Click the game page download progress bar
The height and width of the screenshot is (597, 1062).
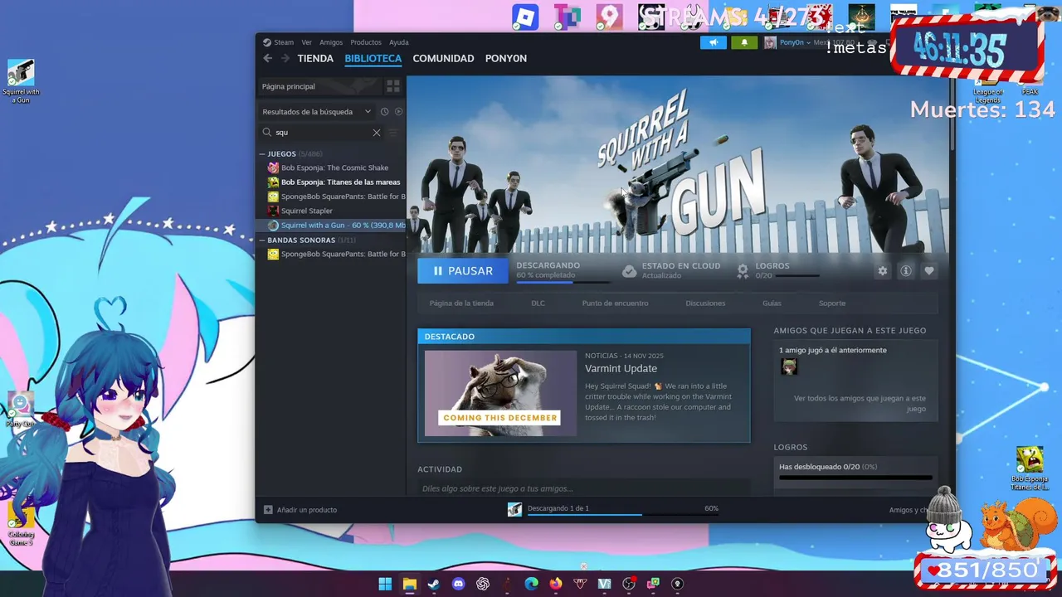click(563, 282)
